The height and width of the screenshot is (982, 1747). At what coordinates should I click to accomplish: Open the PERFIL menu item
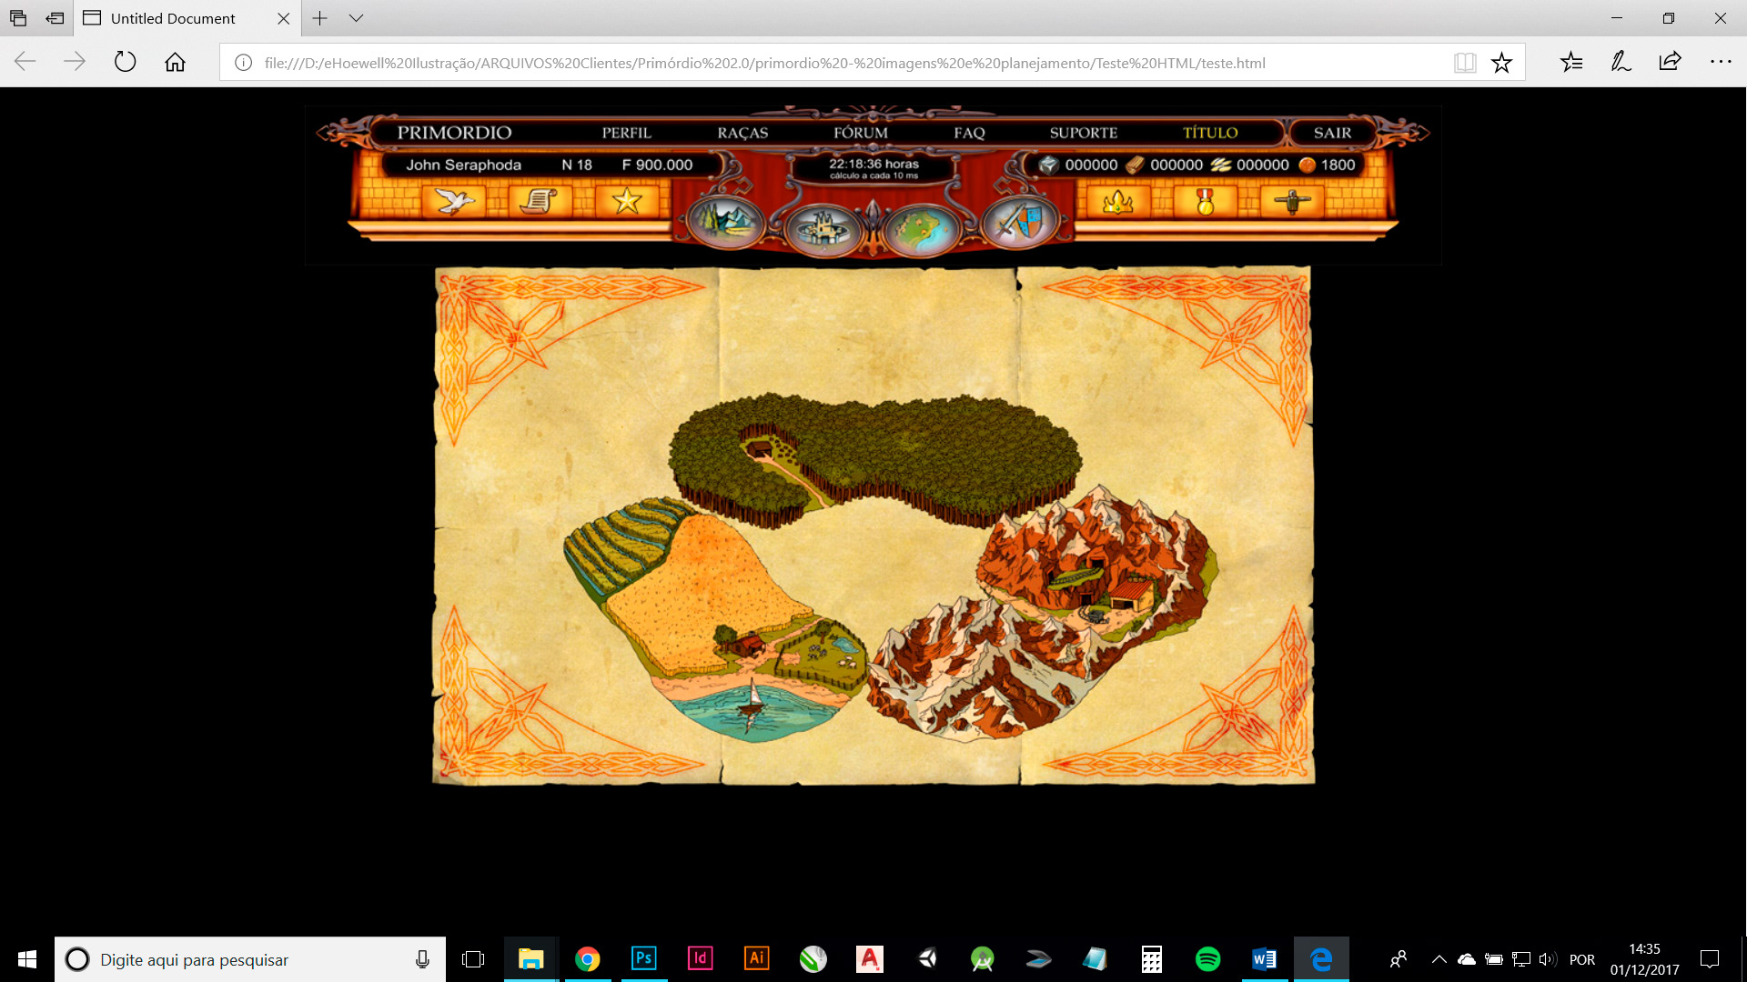(x=626, y=133)
